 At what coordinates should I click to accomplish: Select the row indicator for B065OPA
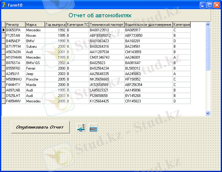pyautogui.click(x=3, y=30)
